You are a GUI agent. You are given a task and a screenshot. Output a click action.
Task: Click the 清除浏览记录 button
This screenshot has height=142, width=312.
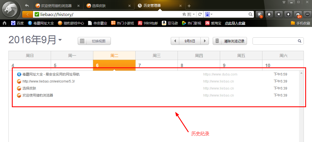tap(230, 41)
